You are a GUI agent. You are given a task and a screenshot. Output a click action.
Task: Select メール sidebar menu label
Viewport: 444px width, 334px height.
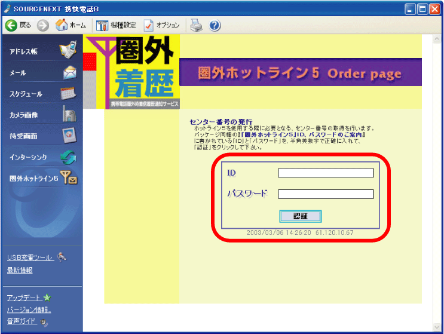(17, 73)
